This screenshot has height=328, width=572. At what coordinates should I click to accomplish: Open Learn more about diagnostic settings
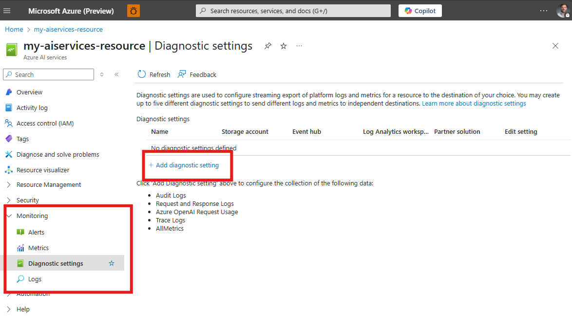point(473,103)
